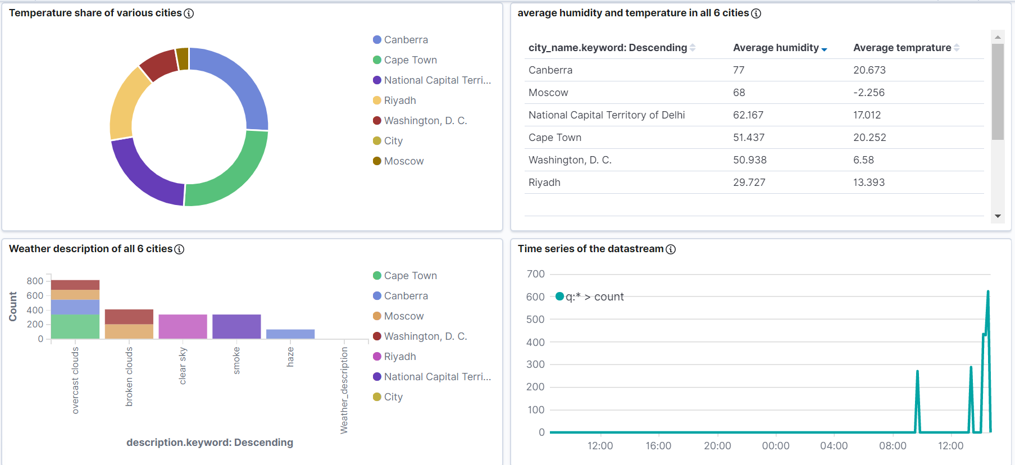Toggle Washington, D. C. in bar chart legend
Viewport: 1015px width, 465px height.
[x=420, y=336]
